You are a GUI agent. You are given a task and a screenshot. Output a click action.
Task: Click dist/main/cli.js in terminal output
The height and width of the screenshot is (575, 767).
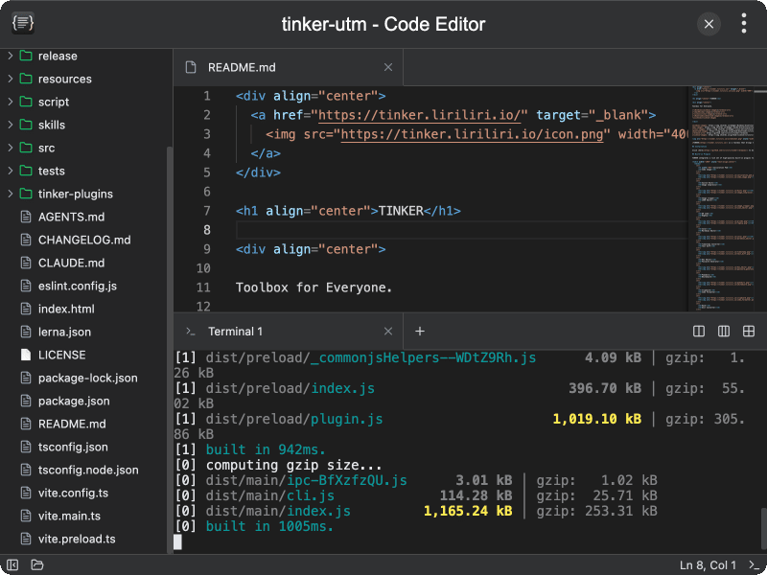[x=270, y=495]
